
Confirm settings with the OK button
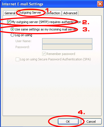click(x=68, y=121)
